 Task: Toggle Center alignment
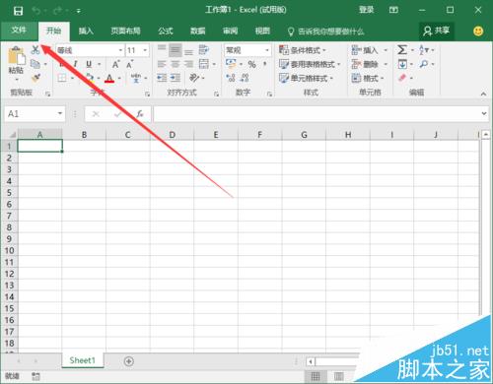pos(176,64)
